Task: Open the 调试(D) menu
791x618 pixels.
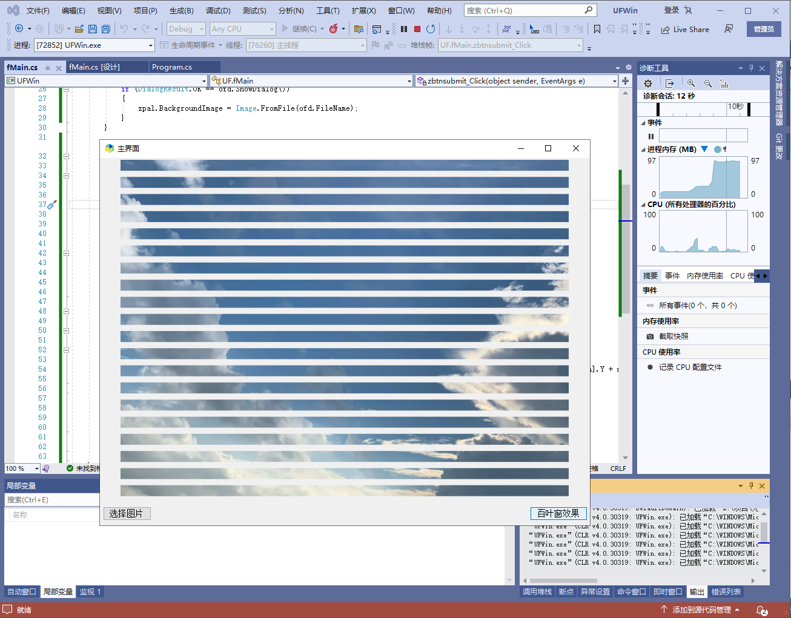Action: click(x=218, y=10)
